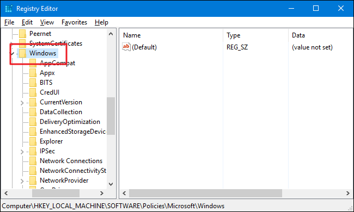Click the Explorer folder icon
Viewport: 354px width, 212px height.
pyautogui.click(x=33, y=141)
